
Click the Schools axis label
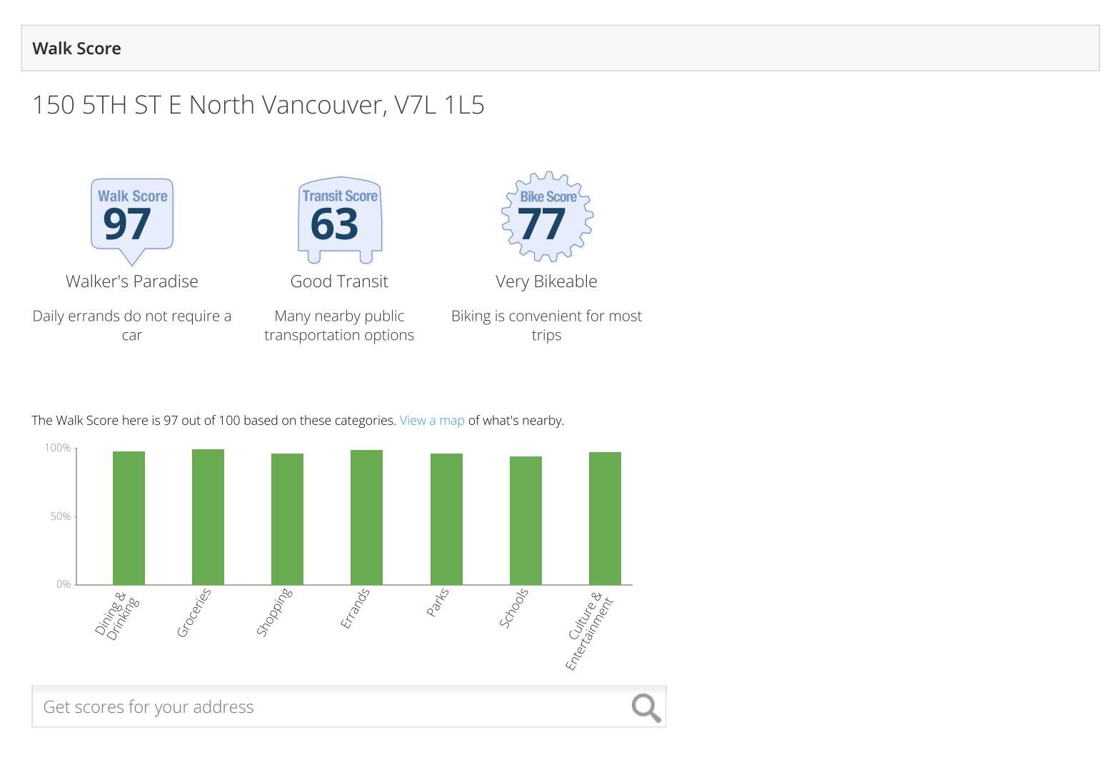coord(514,609)
